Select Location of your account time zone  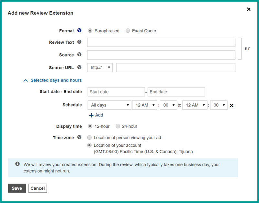coord(89,145)
